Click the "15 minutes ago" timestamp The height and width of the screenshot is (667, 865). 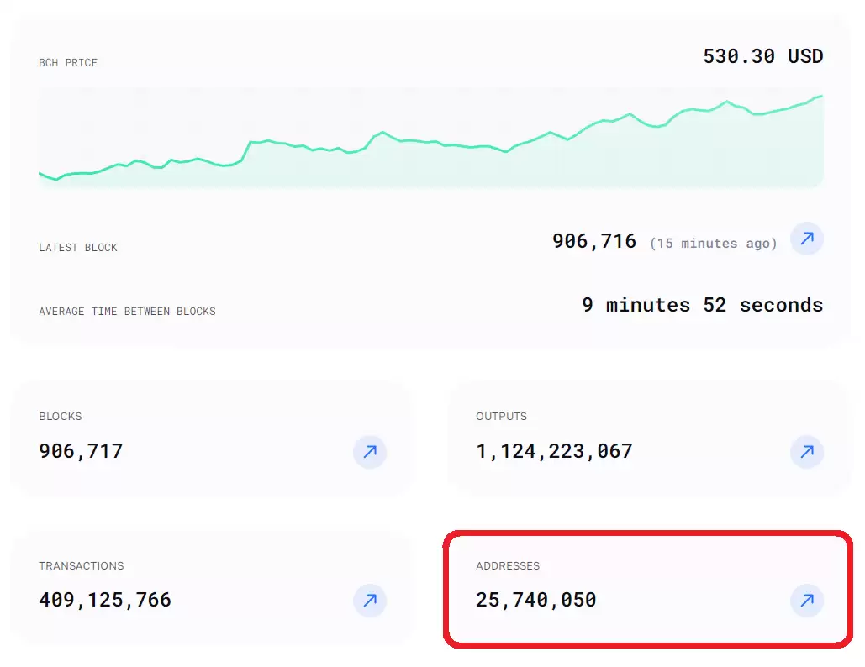[x=713, y=244]
